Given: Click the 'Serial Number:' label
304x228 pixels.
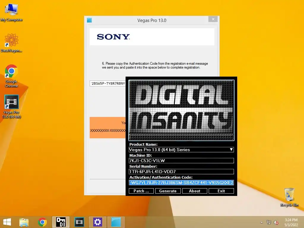Looking at the screenshot, I should [143, 166].
